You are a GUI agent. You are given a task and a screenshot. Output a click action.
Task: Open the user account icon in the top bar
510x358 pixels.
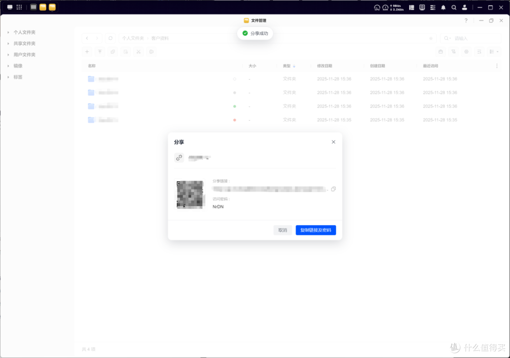[465, 8]
